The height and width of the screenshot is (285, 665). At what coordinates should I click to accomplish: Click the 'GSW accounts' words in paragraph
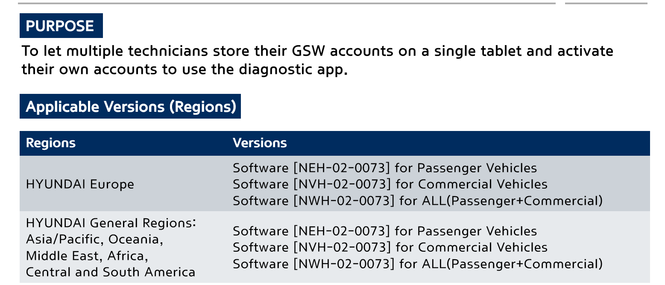click(x=342, y=52)
